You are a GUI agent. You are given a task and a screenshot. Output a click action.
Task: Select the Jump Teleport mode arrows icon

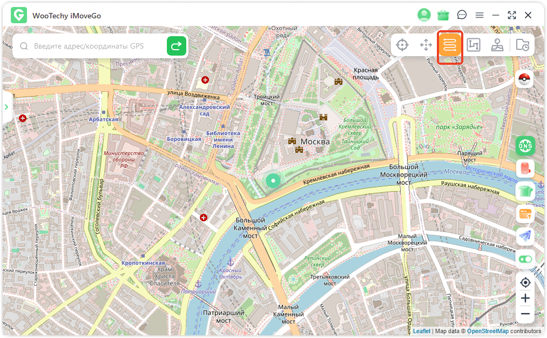click(426, 45)
